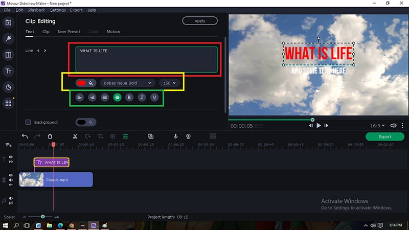Play the preview video
409x230 pixels.
tap(319, 125)
